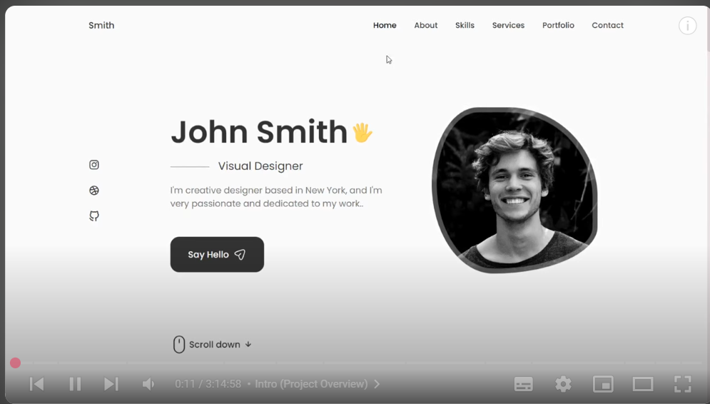Toggle theater mode view
The image size is (710, 404).
click(x=642, y=384)
